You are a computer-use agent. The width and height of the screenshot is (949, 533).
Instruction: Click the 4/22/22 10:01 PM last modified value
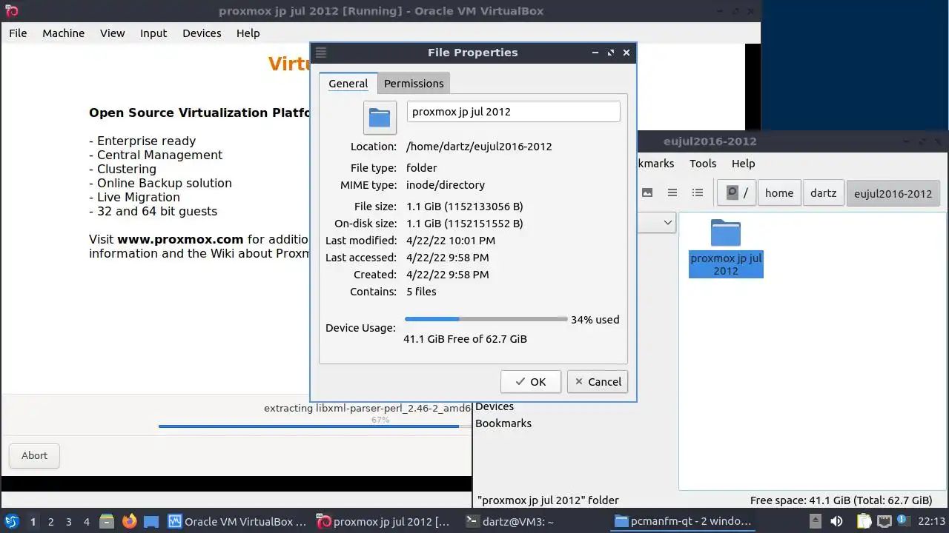(x=451, y=241)
